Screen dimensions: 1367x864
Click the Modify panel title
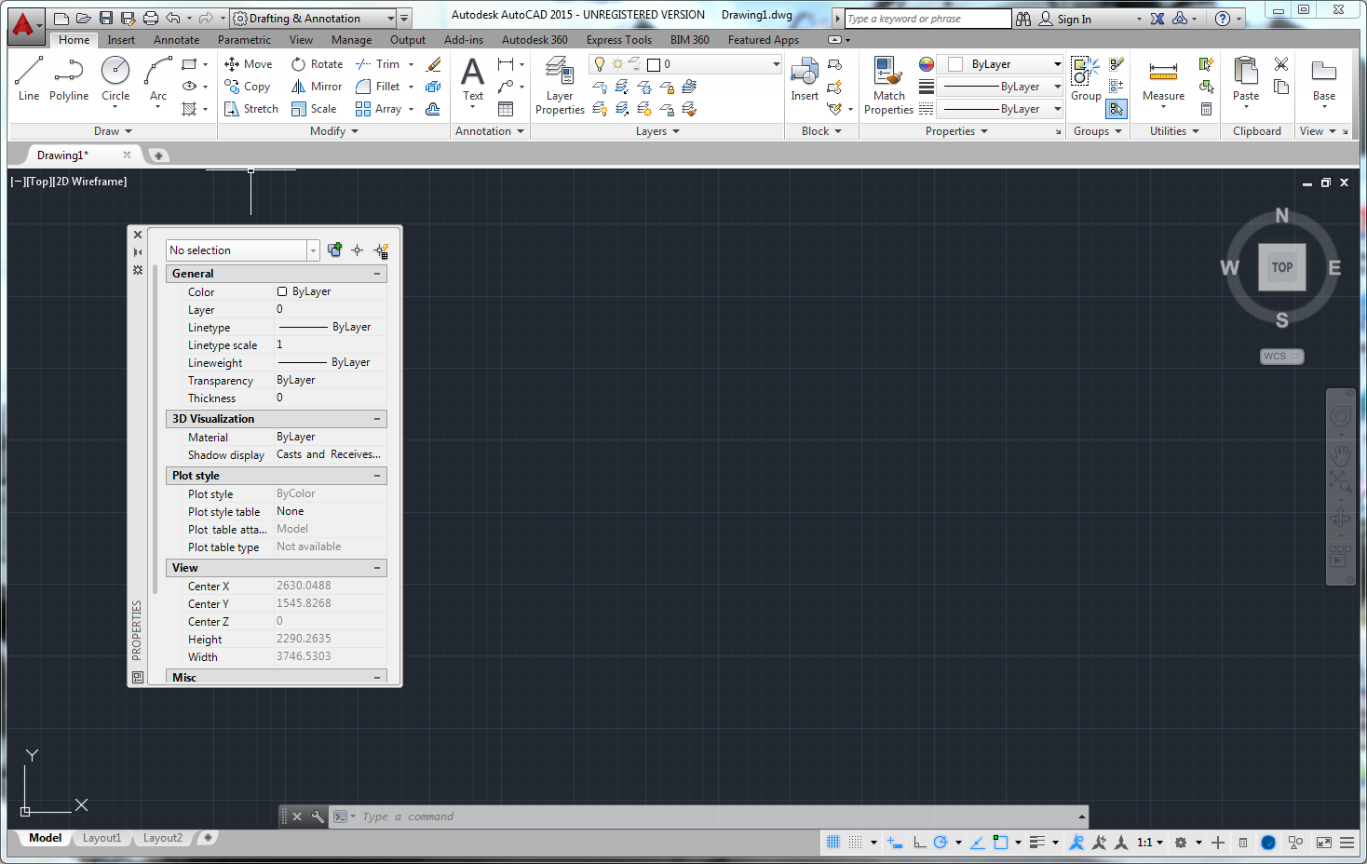tap(334, 131)
